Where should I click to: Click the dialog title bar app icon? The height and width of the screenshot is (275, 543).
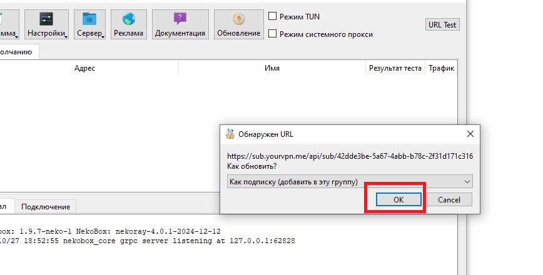click(230, 134)
